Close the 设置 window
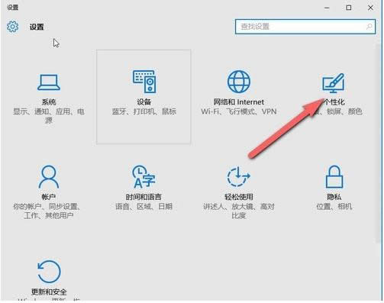This screenshot has height=303, width=384. coord(370,8)
